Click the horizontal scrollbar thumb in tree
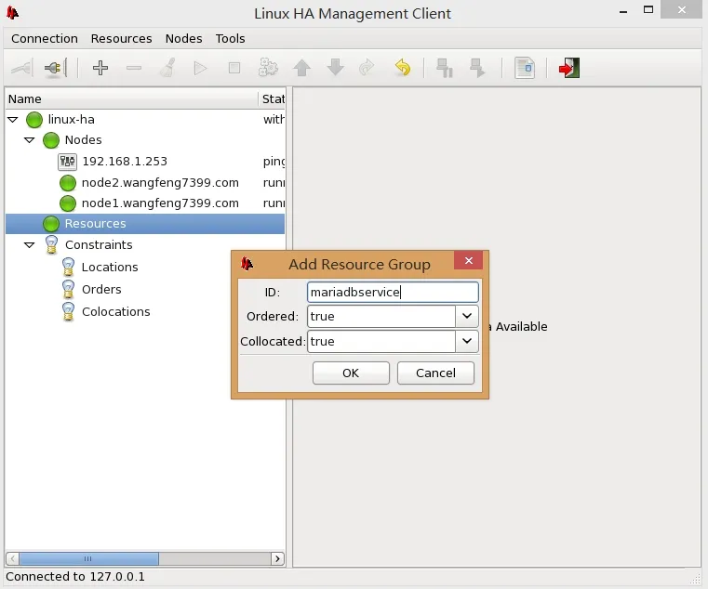 pos(88,558)
